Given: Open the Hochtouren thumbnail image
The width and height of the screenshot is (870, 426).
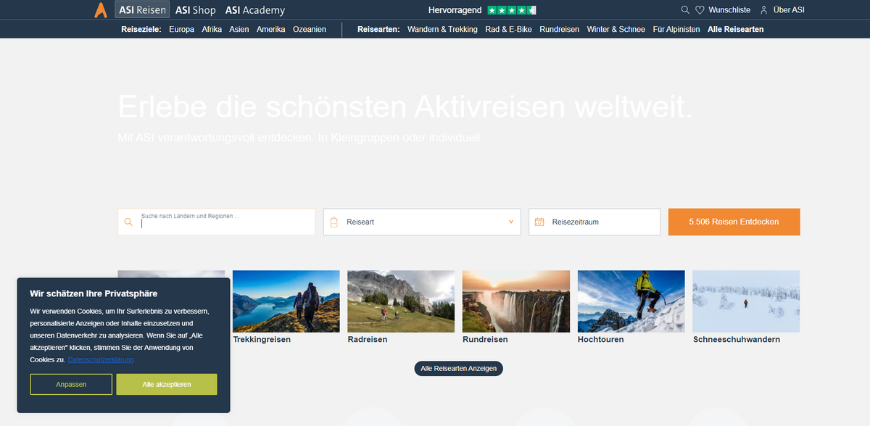Looking at the screenshot, I should pos(631,301).
